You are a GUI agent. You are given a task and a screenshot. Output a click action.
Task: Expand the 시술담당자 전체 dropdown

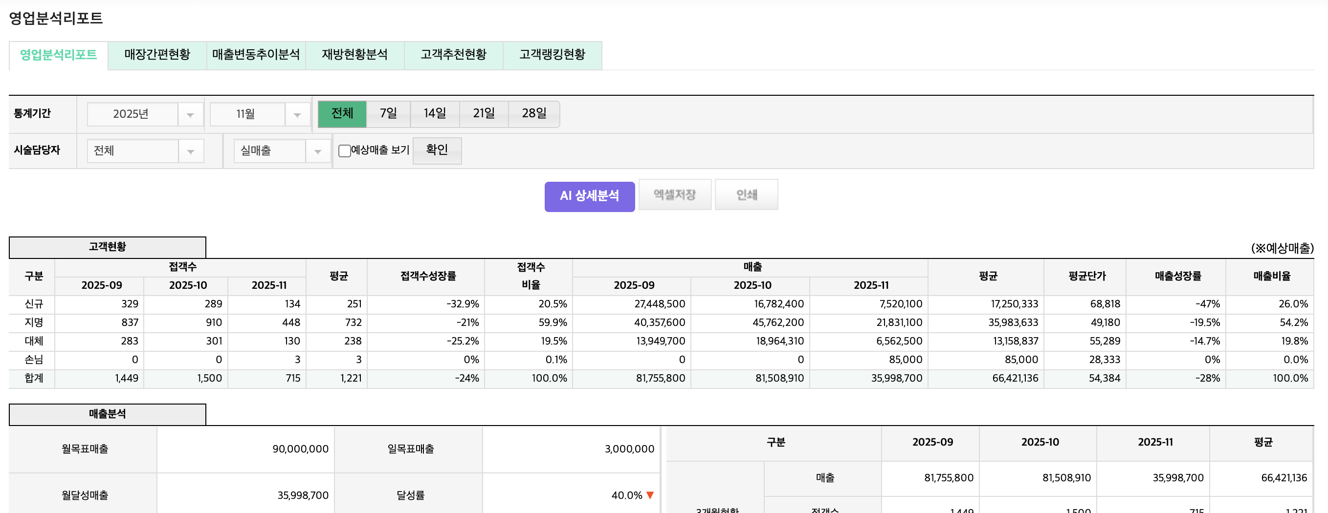click(x=144, y=151)
